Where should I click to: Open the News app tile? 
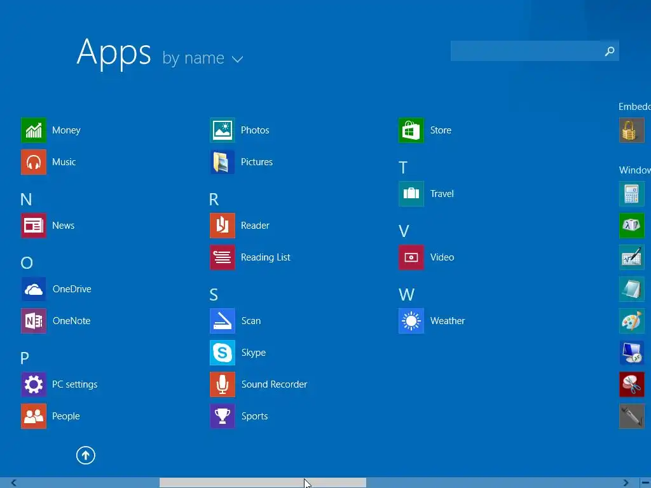(34, 226)
